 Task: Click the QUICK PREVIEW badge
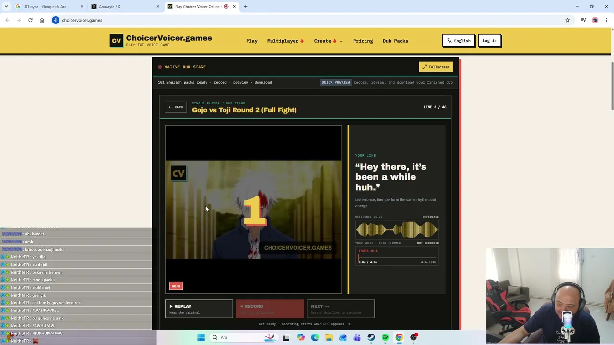tap(336, 82)
